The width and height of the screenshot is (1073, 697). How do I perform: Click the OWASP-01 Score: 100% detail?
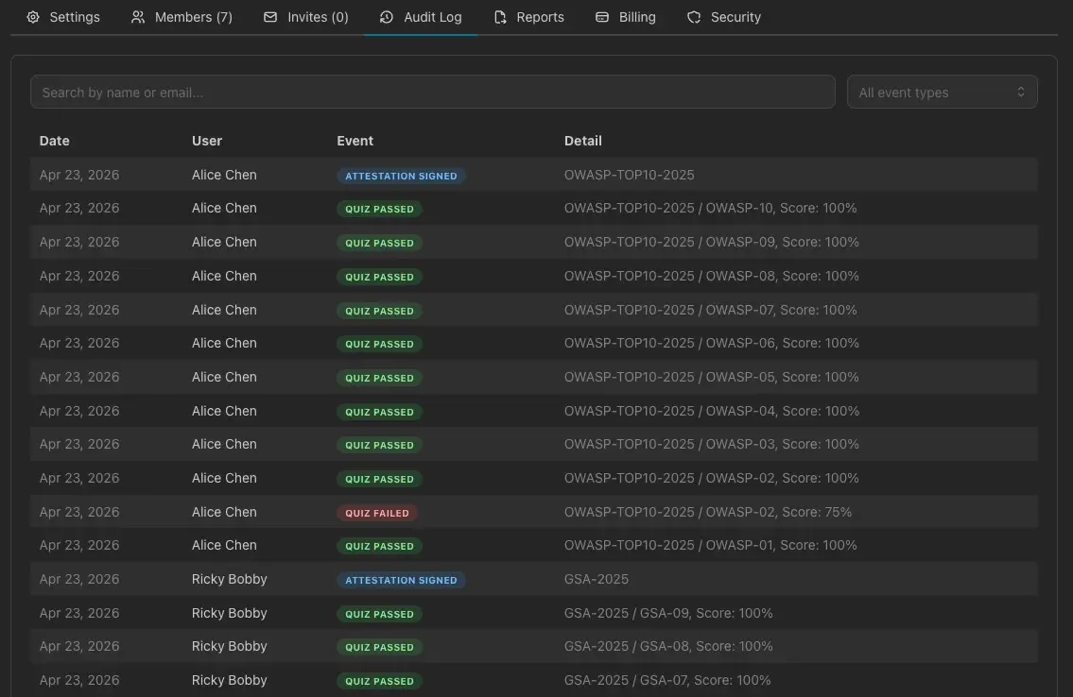pyautogui.click(x=710, y=546)
